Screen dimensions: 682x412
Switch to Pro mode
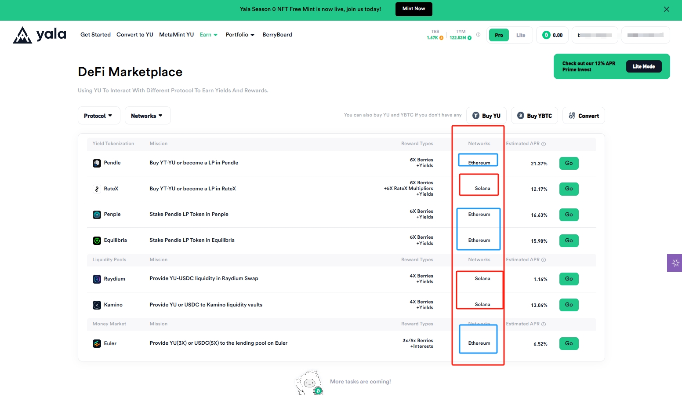(499, 35)
